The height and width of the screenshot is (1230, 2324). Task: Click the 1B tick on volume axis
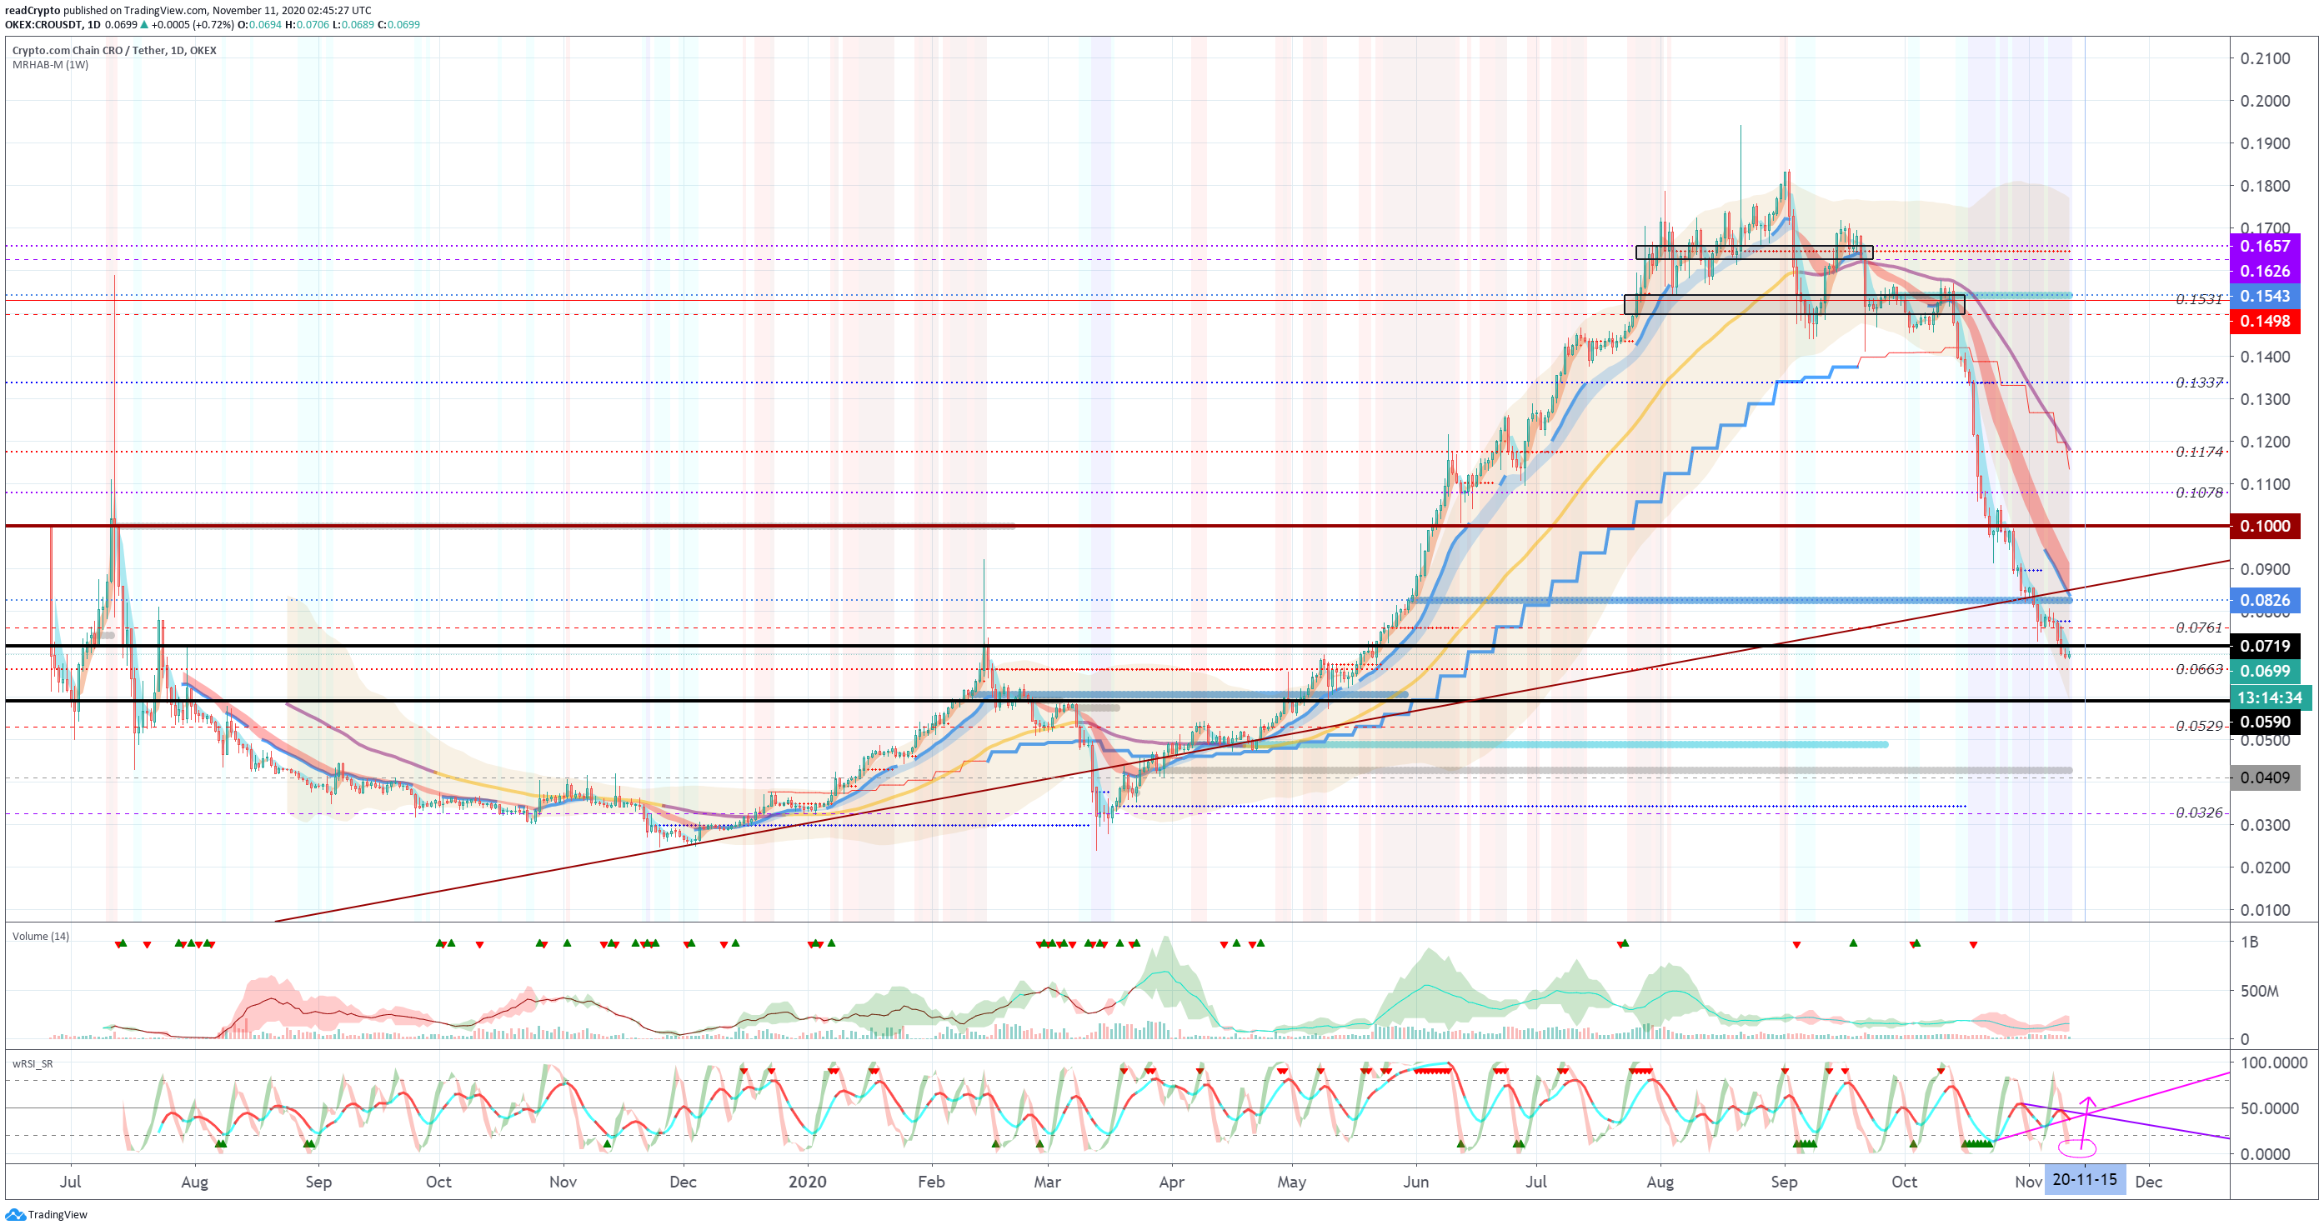pos(2250,942)
